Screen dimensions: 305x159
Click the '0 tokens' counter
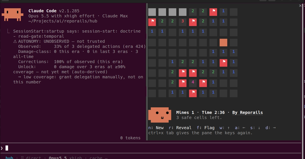(130, 138)
